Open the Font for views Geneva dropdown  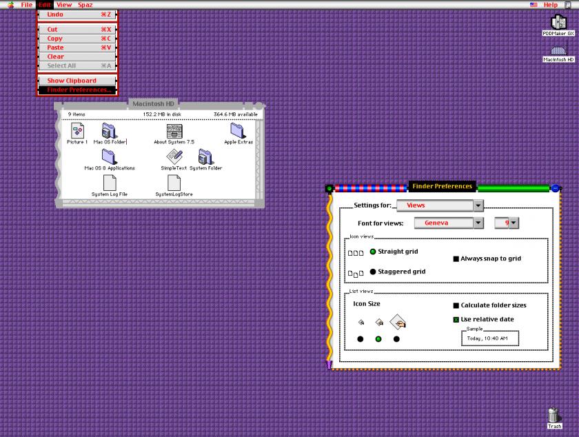pyautogui.click(x=449, y=223)
